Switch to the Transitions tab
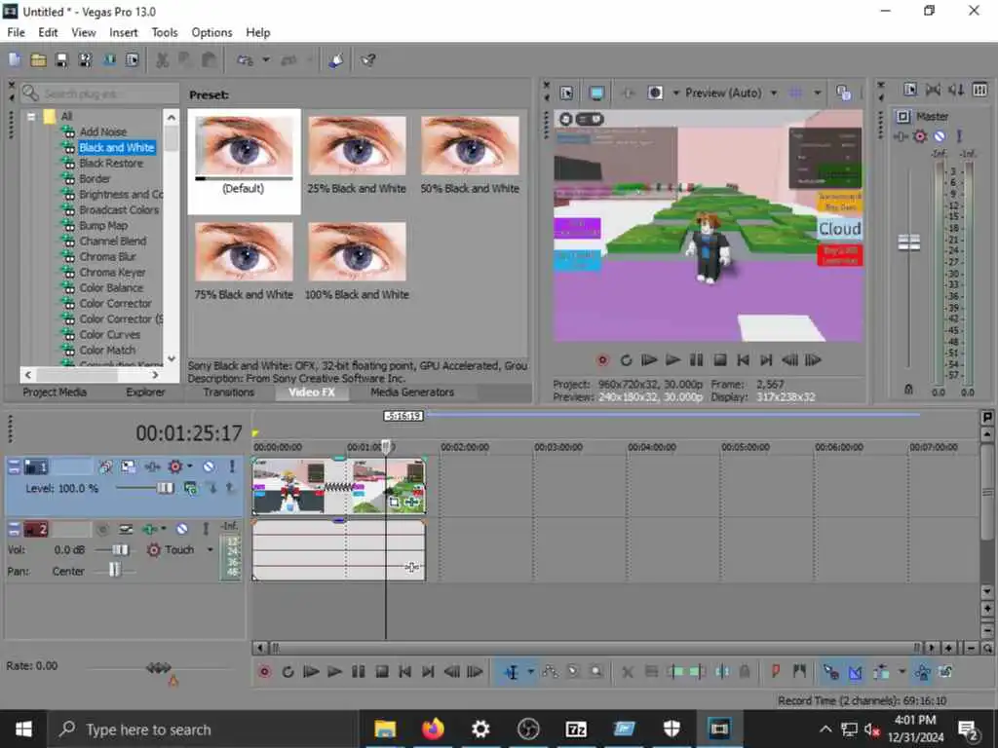This screenshot has height=748, width=998. (228, 393)
